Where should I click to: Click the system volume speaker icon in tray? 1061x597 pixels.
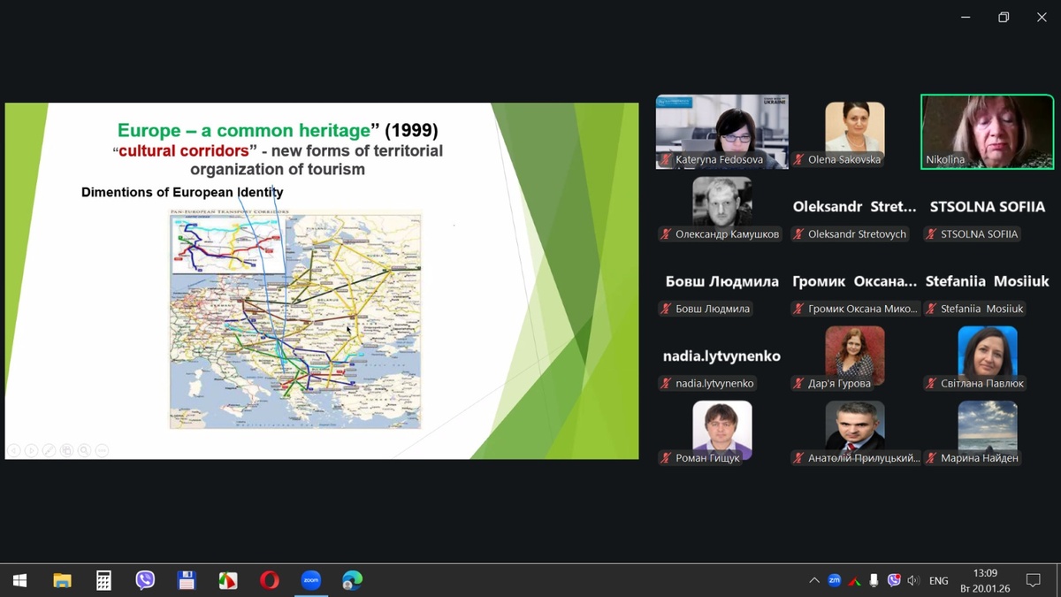pyautogui.click(x=913, y=580)
